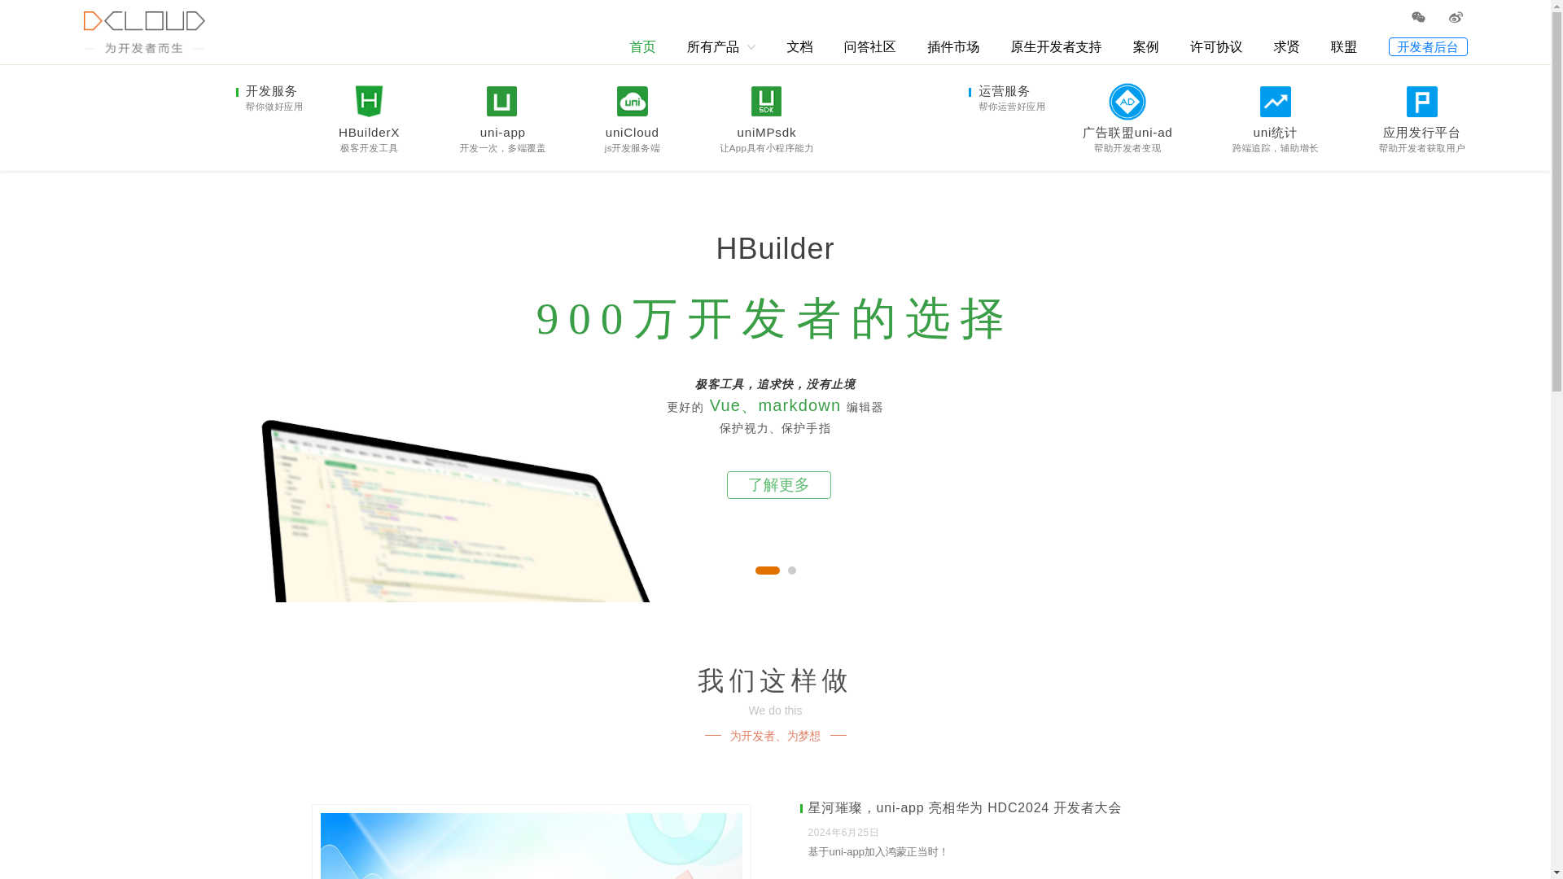Click the 为开发者、为梦想 slogan
The height and width of the screenshot is (879, 1563).
pyautogui.click(x=775, y=737)
